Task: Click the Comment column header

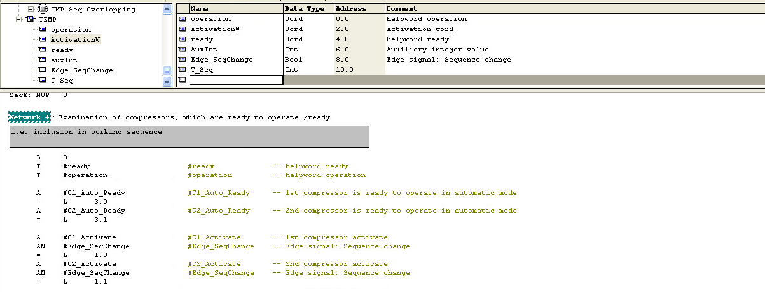Action: 572,9
